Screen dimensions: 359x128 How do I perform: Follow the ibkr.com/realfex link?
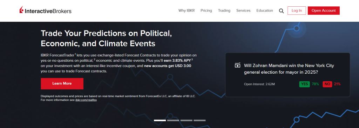[x=86, y=100]
